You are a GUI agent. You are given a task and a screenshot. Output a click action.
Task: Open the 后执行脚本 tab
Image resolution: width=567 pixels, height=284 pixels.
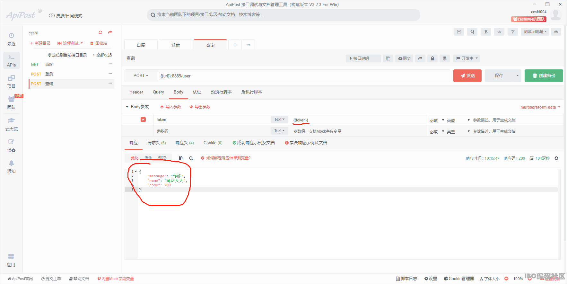tap(252, 92)
